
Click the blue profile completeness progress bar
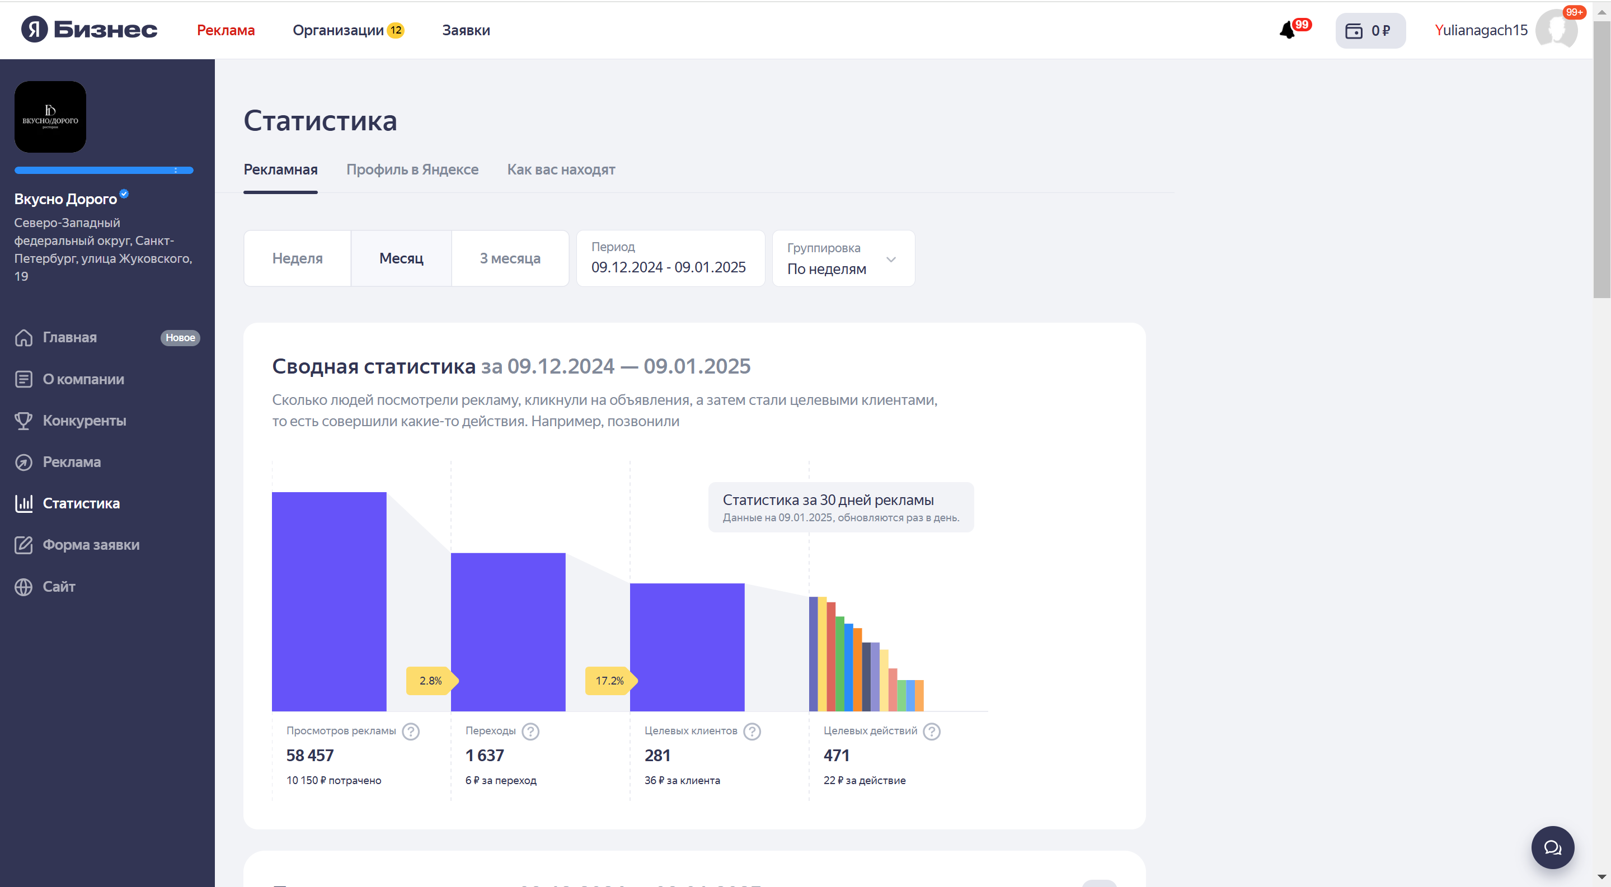click(104, 170)
